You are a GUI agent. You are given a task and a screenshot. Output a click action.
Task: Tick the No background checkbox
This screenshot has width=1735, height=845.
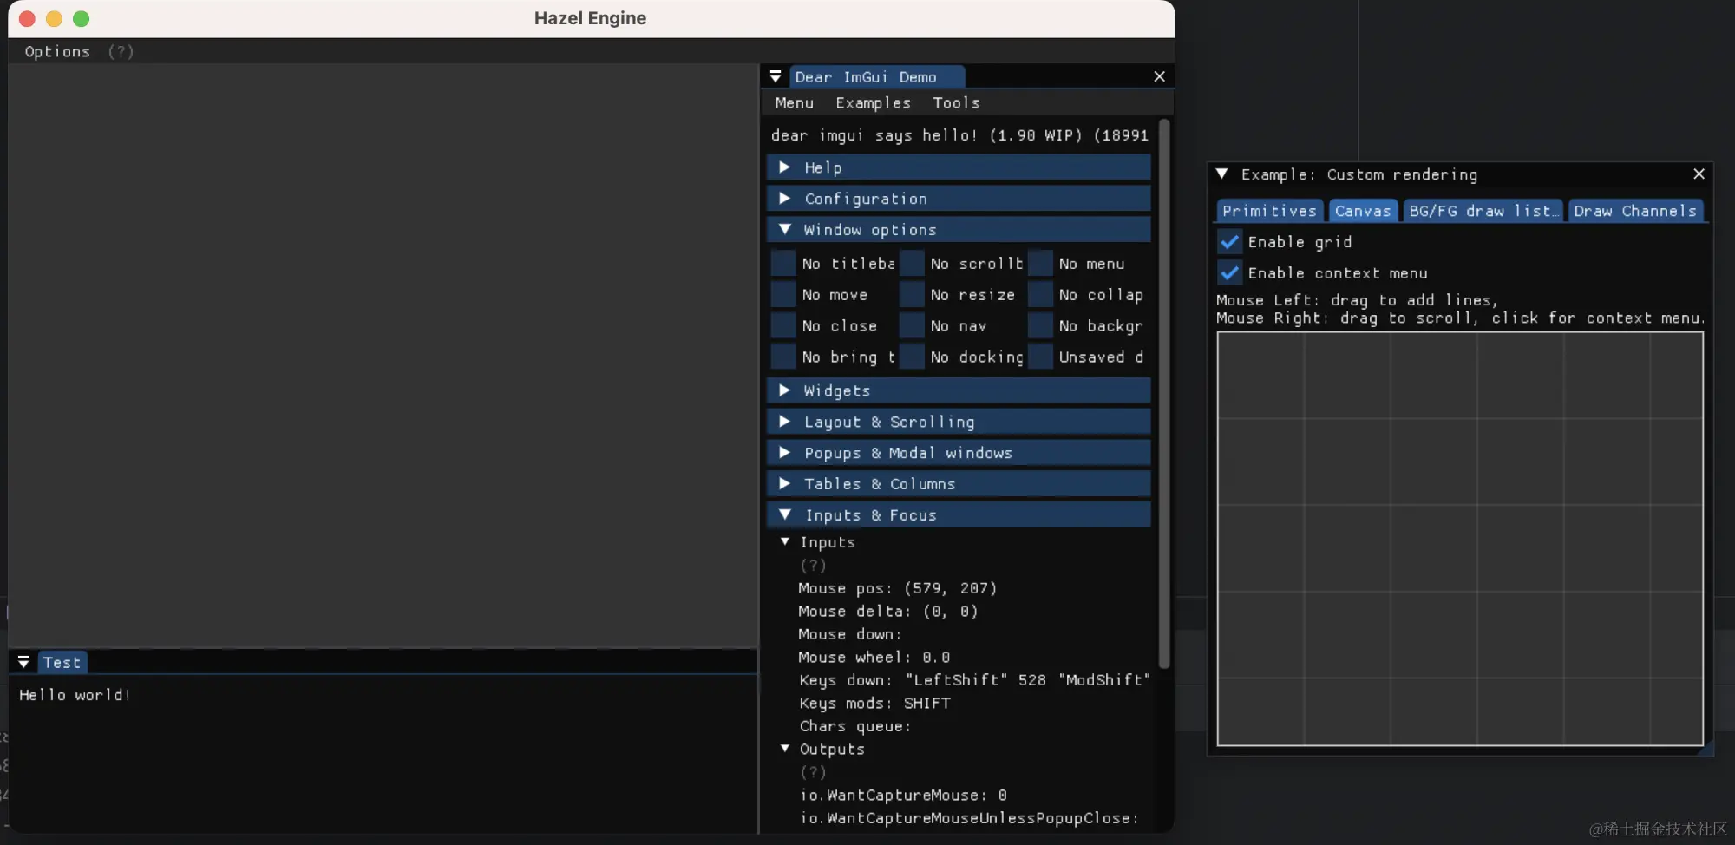(1040, 325)
